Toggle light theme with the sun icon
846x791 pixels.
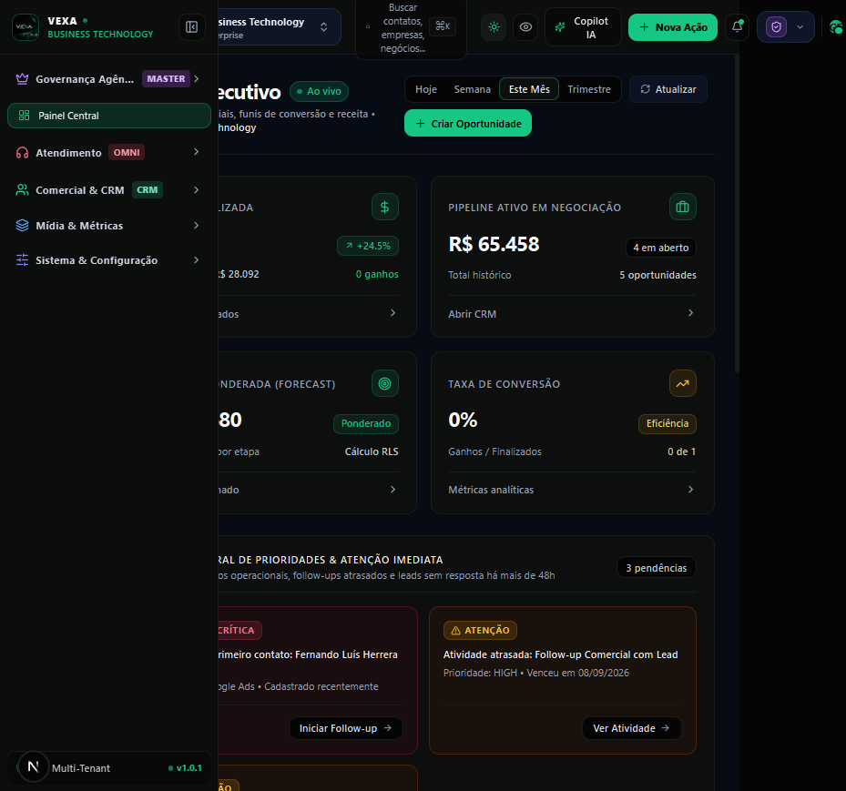click(494, 27)
